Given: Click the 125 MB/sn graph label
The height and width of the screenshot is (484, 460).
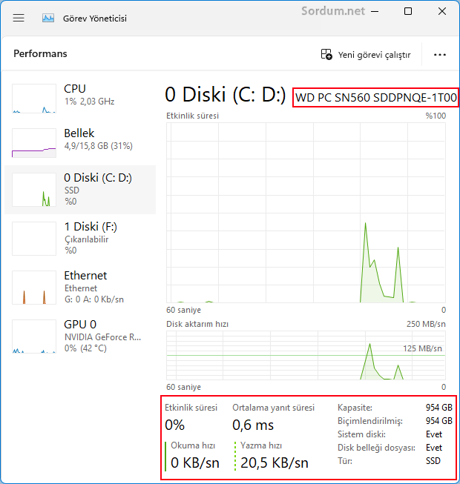Looking at the screenshot, I should (x=422, y=348).
